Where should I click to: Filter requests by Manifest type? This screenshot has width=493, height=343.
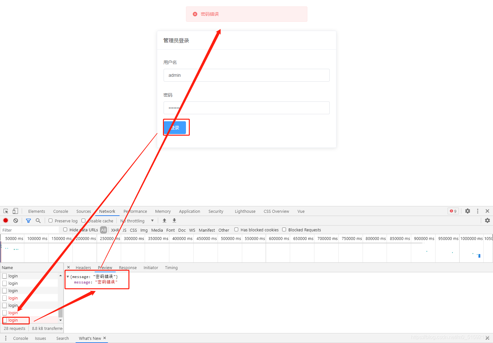[207, 230]
